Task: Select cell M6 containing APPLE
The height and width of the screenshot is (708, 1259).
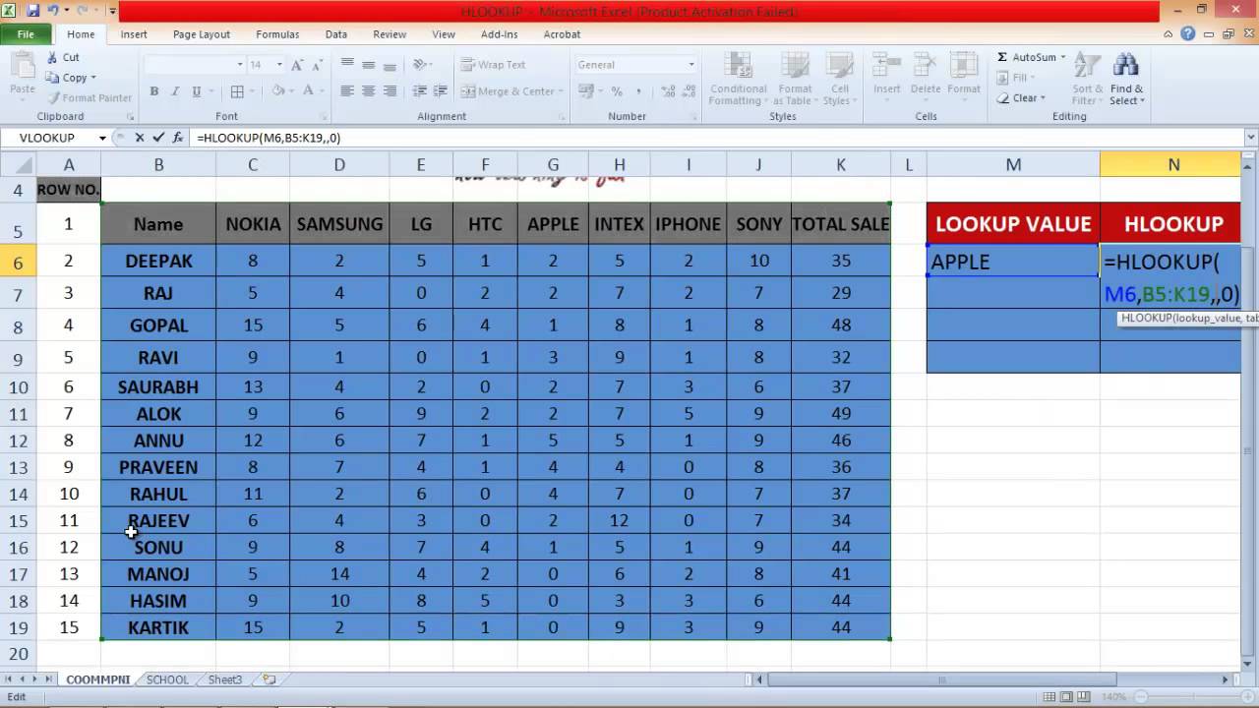Action: pos(1013,261)
